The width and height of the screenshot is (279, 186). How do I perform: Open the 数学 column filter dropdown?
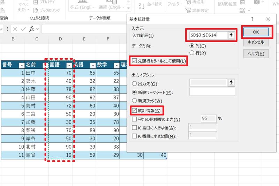(x=116, y=66)
